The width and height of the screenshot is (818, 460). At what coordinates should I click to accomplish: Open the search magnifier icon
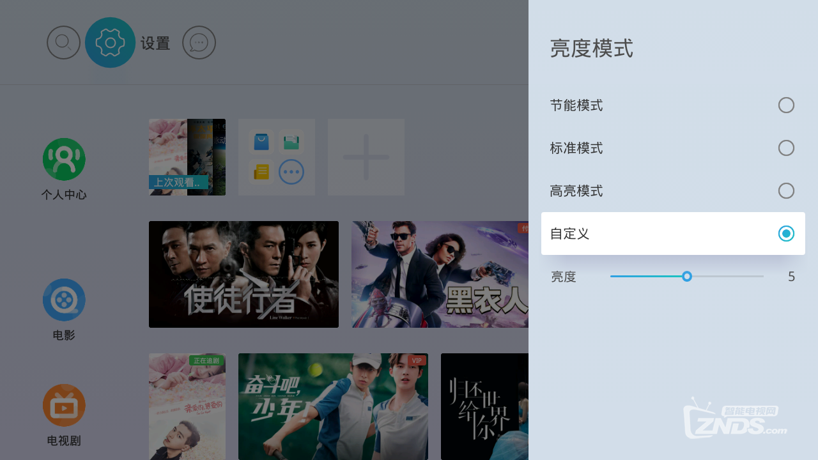click(63, 43)
